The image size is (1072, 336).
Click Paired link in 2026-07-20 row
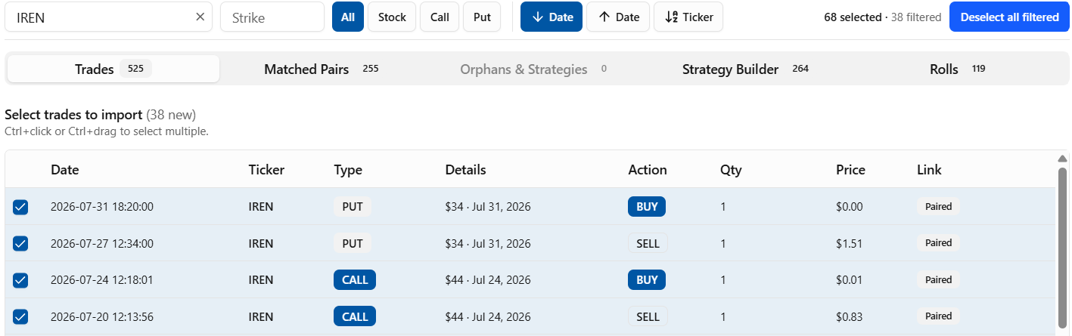point(938,316)
